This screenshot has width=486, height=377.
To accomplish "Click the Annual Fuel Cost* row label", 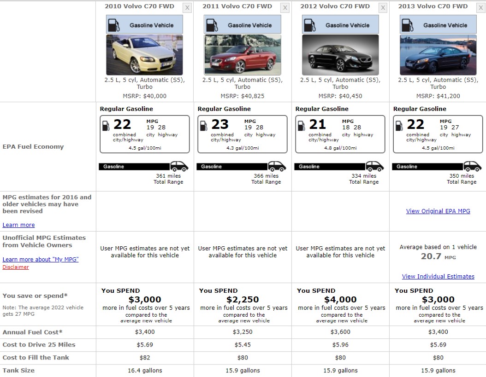I will pyautogui.click(x=33, y=332).
